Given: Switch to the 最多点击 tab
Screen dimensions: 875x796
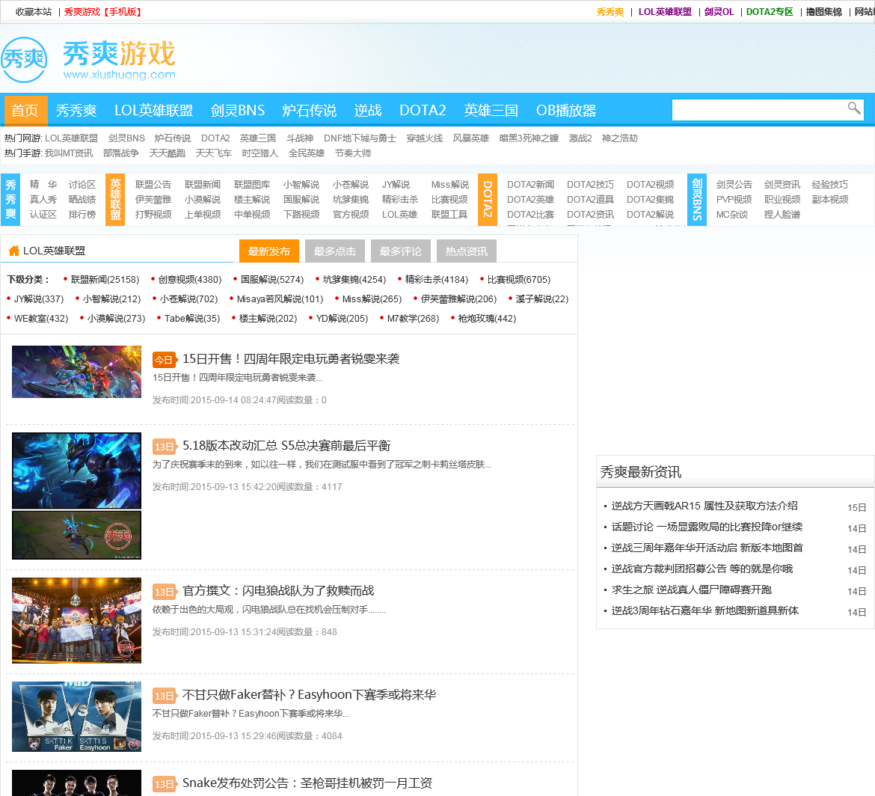Looking at the screenshot, I should click(335, 251).
